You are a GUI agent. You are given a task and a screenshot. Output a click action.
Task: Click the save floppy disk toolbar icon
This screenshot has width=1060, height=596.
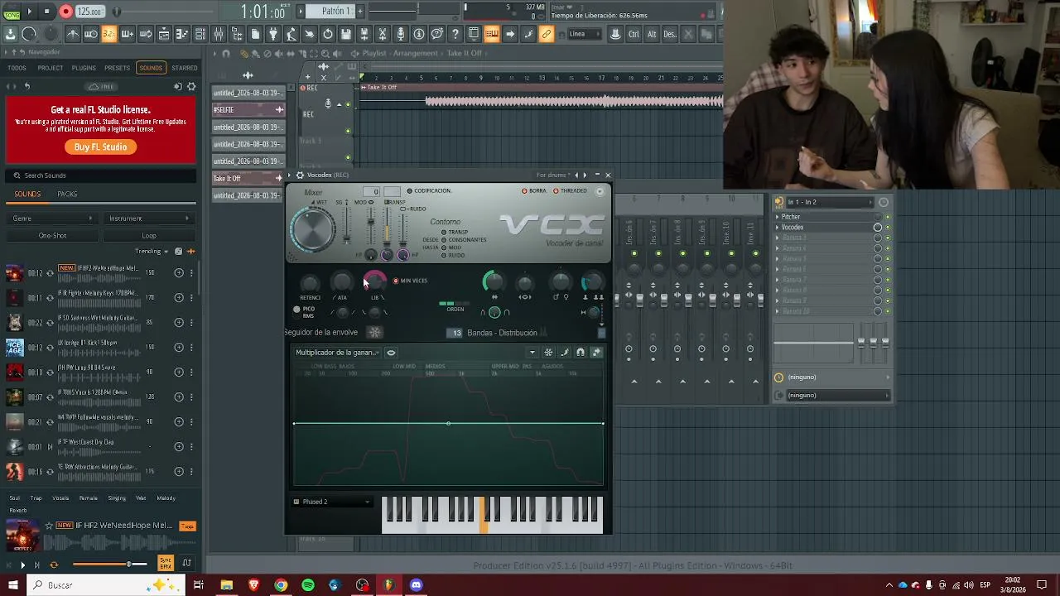[346, 34]
